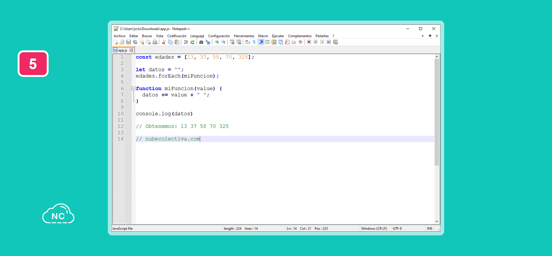Click the UTF-8 encoding status entry
Viewport: 552px width, 256px height.
click(397, 228)
